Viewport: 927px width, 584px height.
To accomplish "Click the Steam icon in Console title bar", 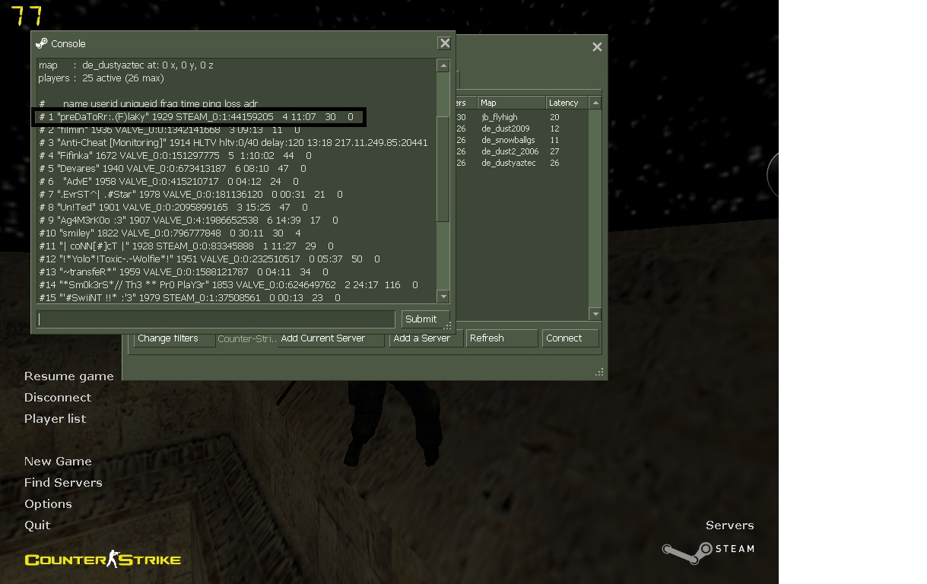I will point(42,43).
